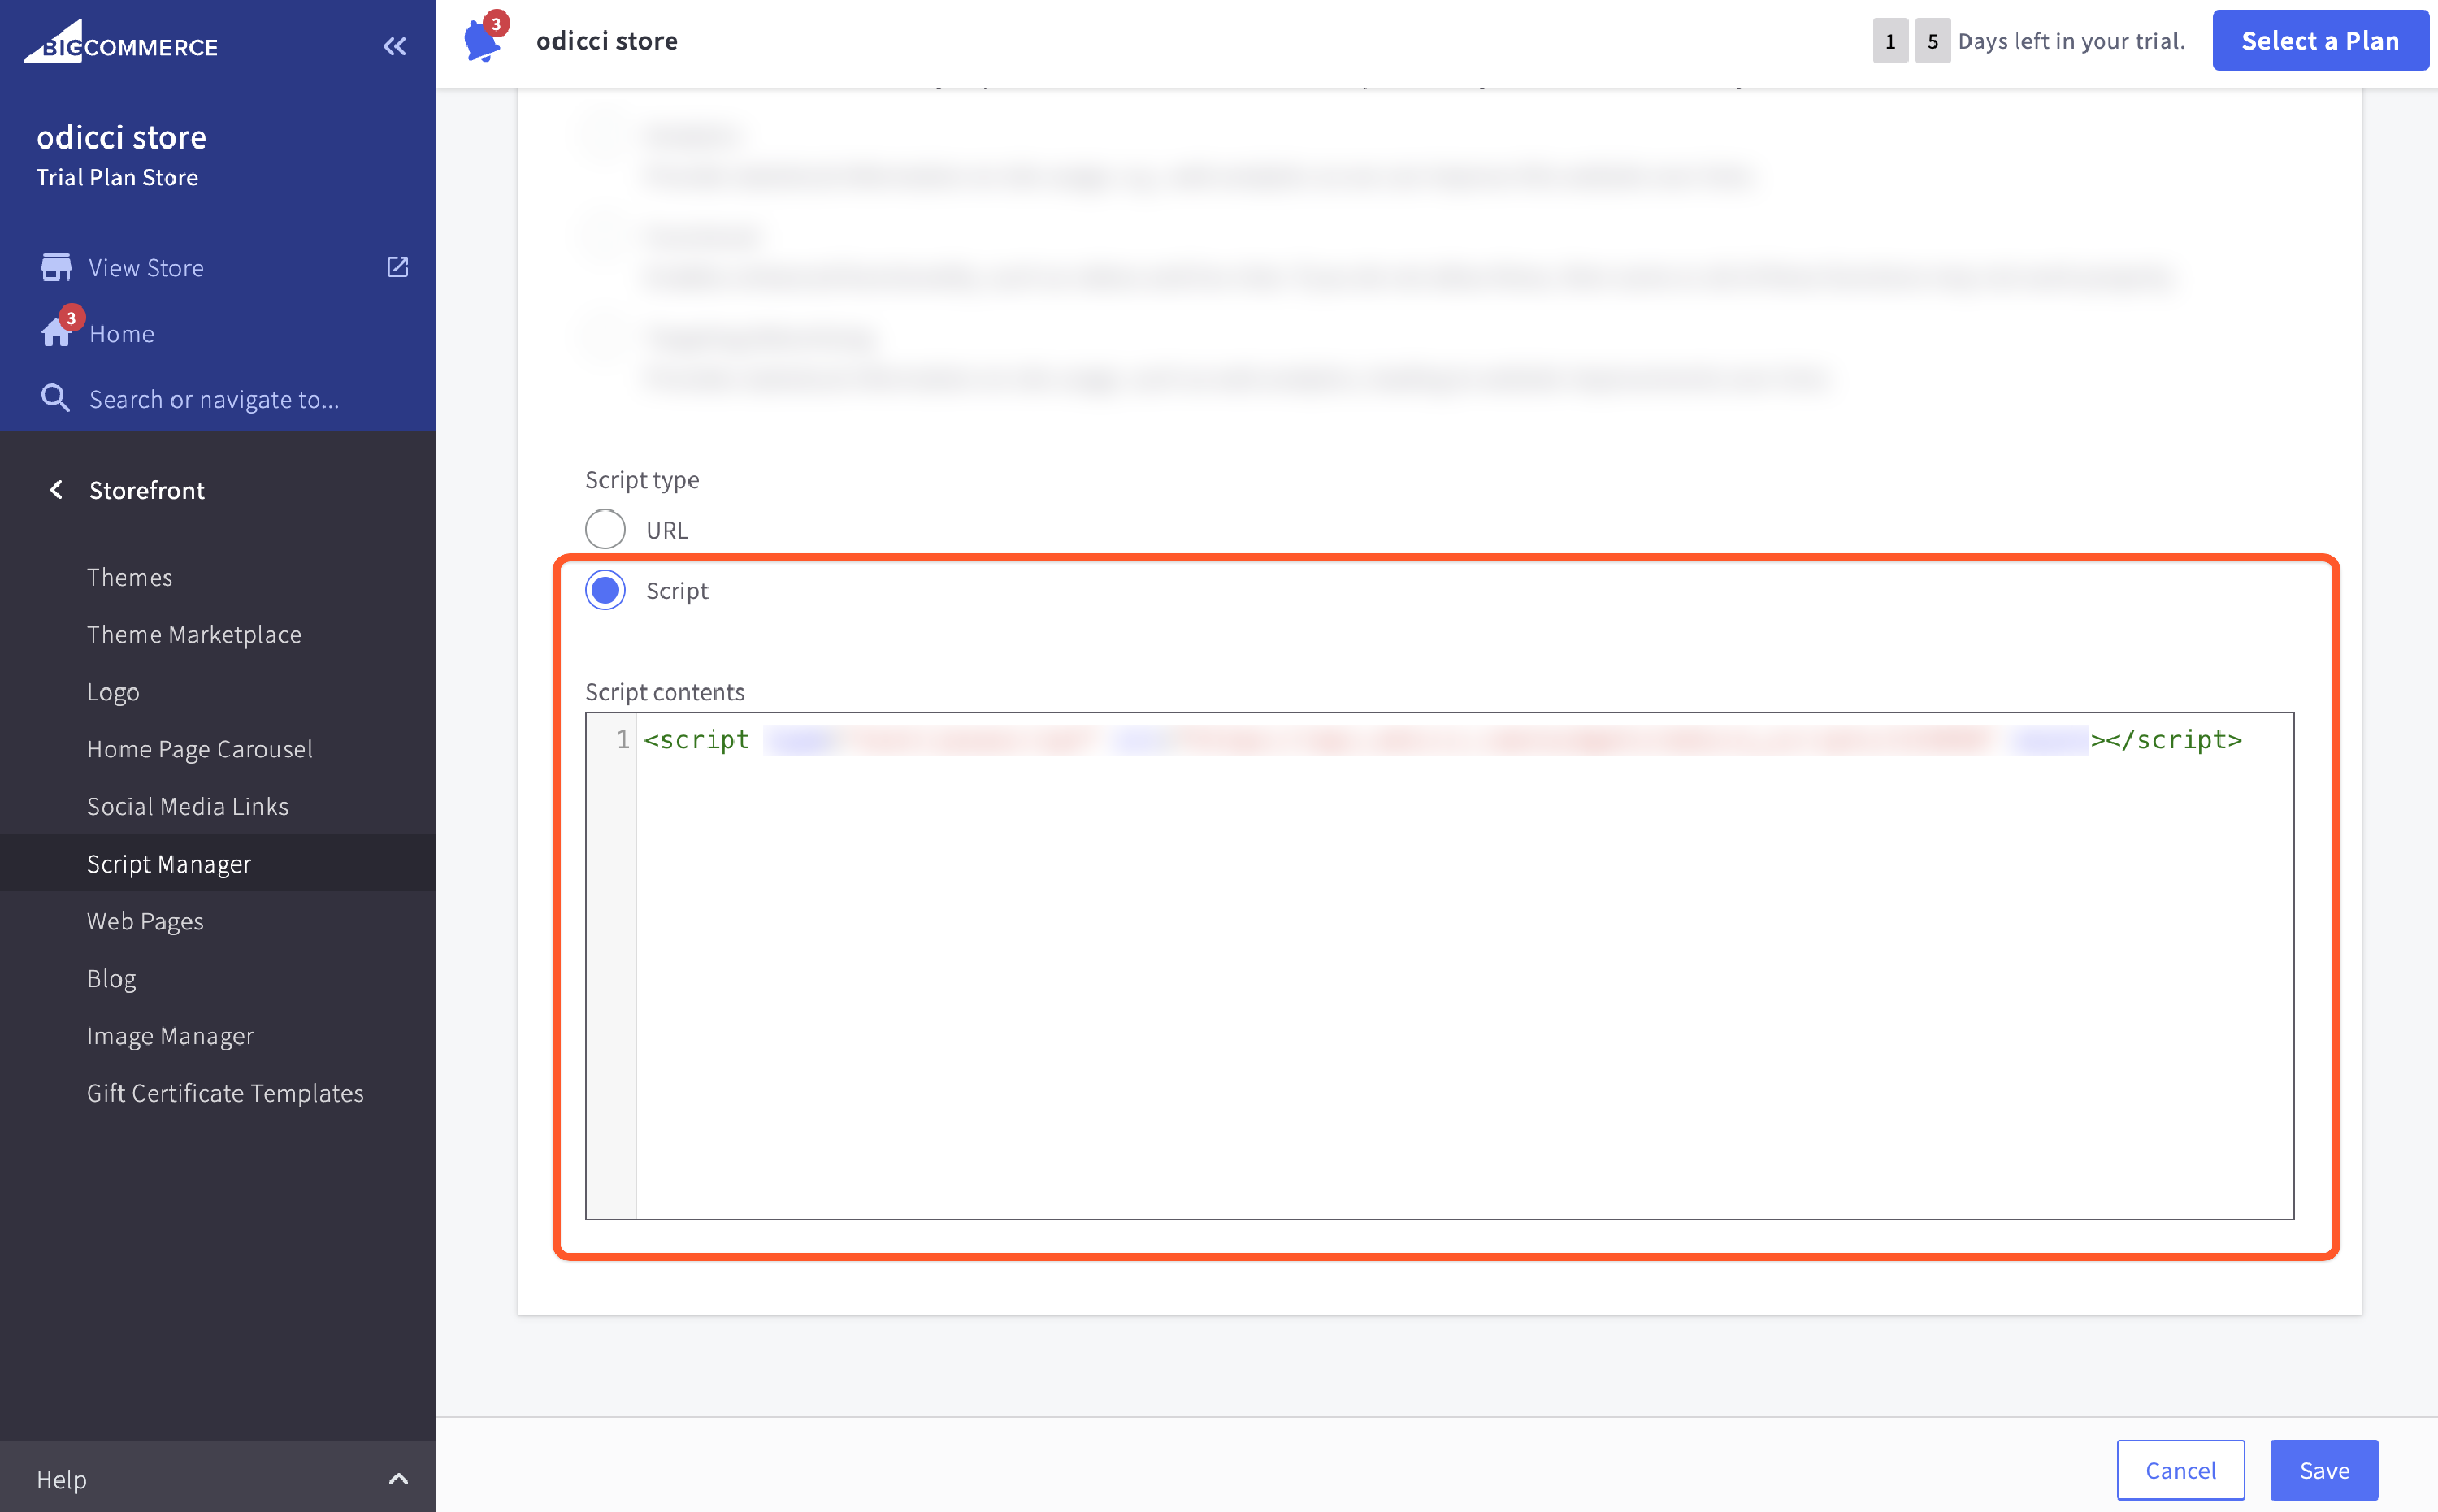
Task: Open the Themes menu item
Action: click(x=130, y=577)
